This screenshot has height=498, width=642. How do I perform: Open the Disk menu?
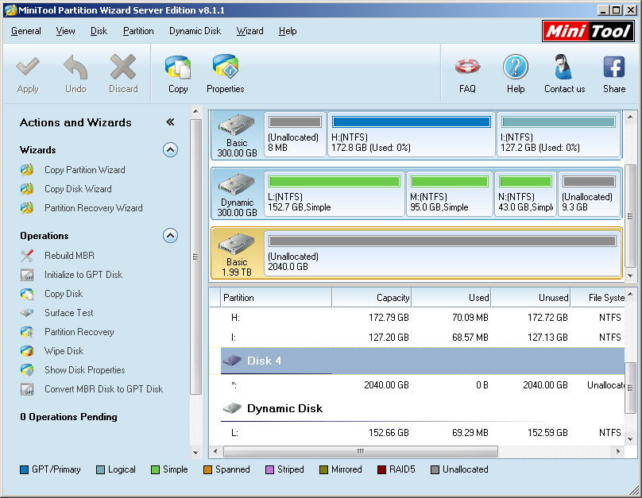click(x=99, y=31)
